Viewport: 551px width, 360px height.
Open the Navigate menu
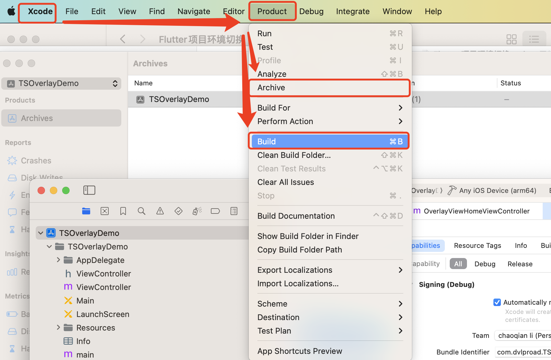tap(194, 11)
